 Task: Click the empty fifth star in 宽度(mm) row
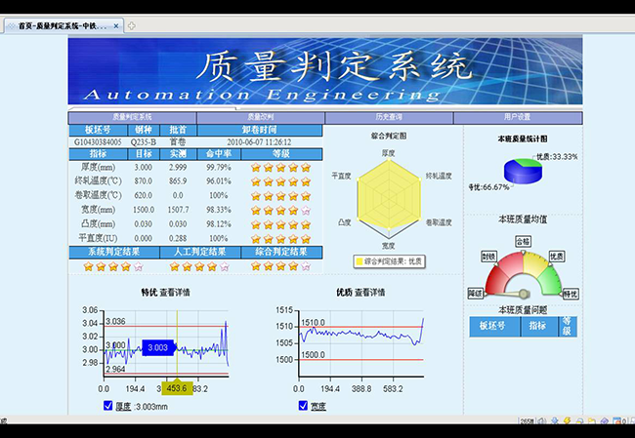pos(306,211)
